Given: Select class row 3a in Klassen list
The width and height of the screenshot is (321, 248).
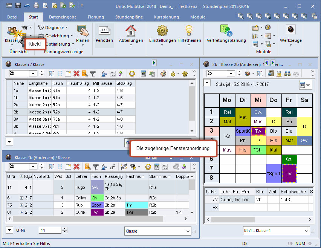Looking at the screenshot, I should coord(70,119).
